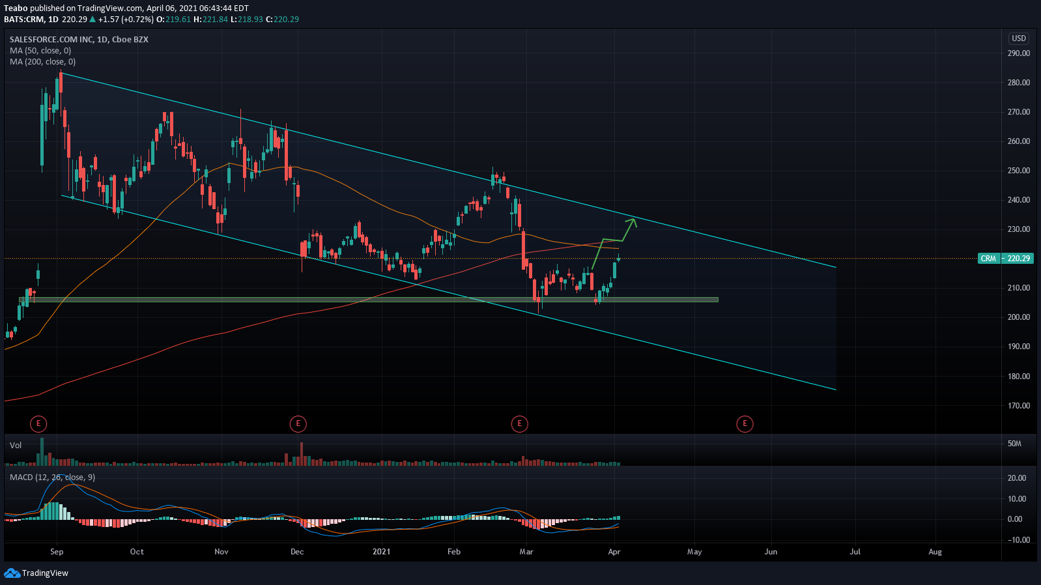Click the 170.00 price axis label
The image size is (1041, 585).
(1018, 406)
